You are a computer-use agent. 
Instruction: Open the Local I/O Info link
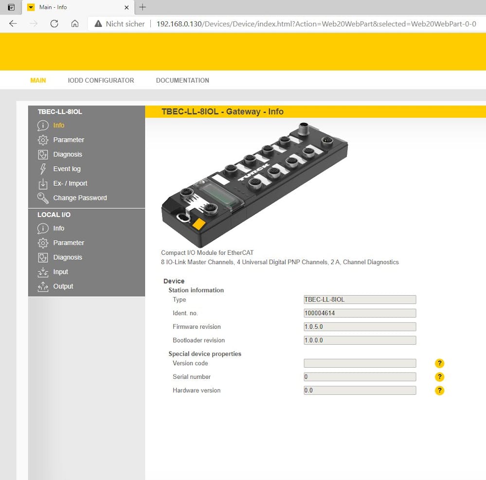(x=59, y=229)
